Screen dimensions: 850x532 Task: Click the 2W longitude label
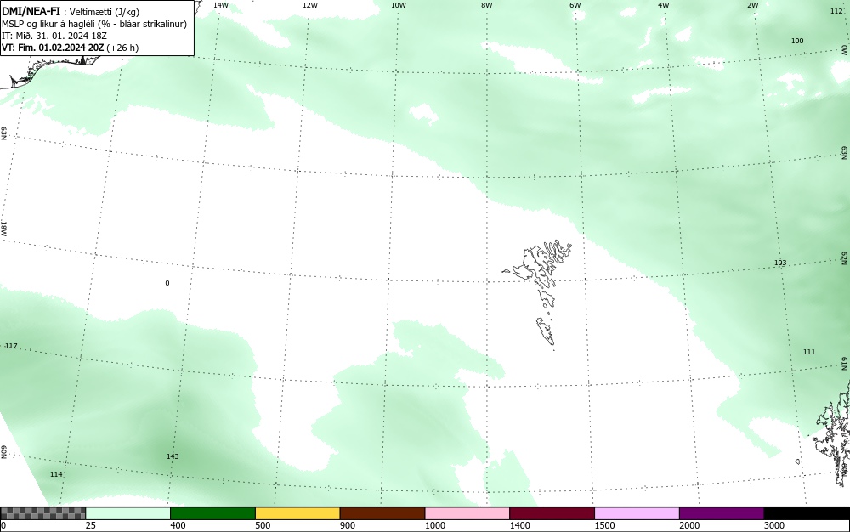tap(752, 5)
